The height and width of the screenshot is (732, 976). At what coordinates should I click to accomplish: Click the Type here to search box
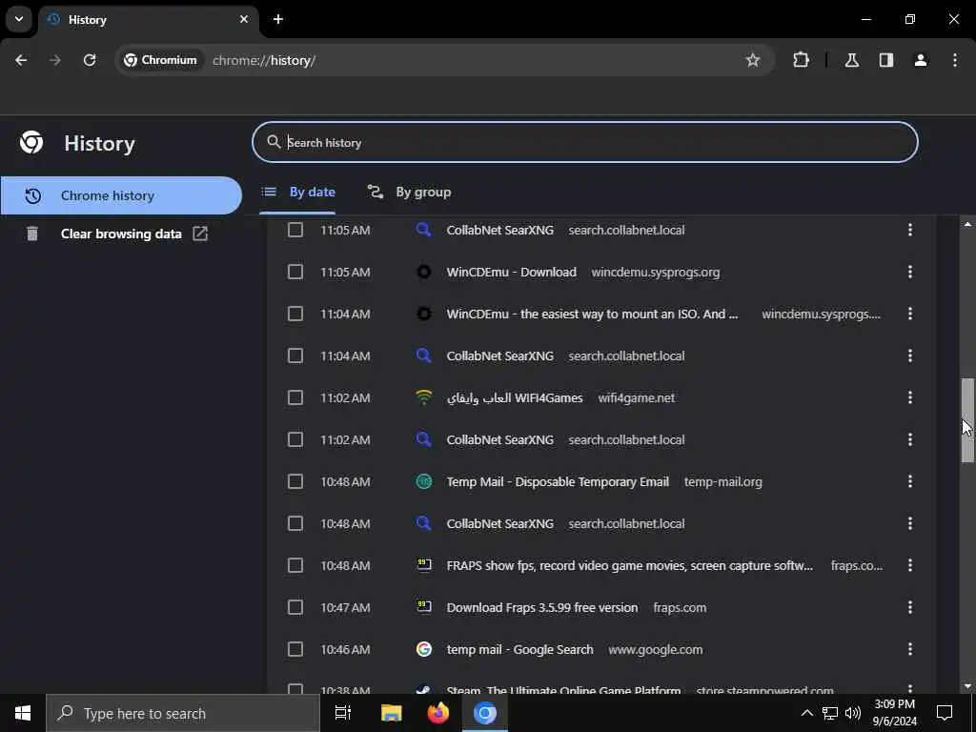tap(183, 713)
